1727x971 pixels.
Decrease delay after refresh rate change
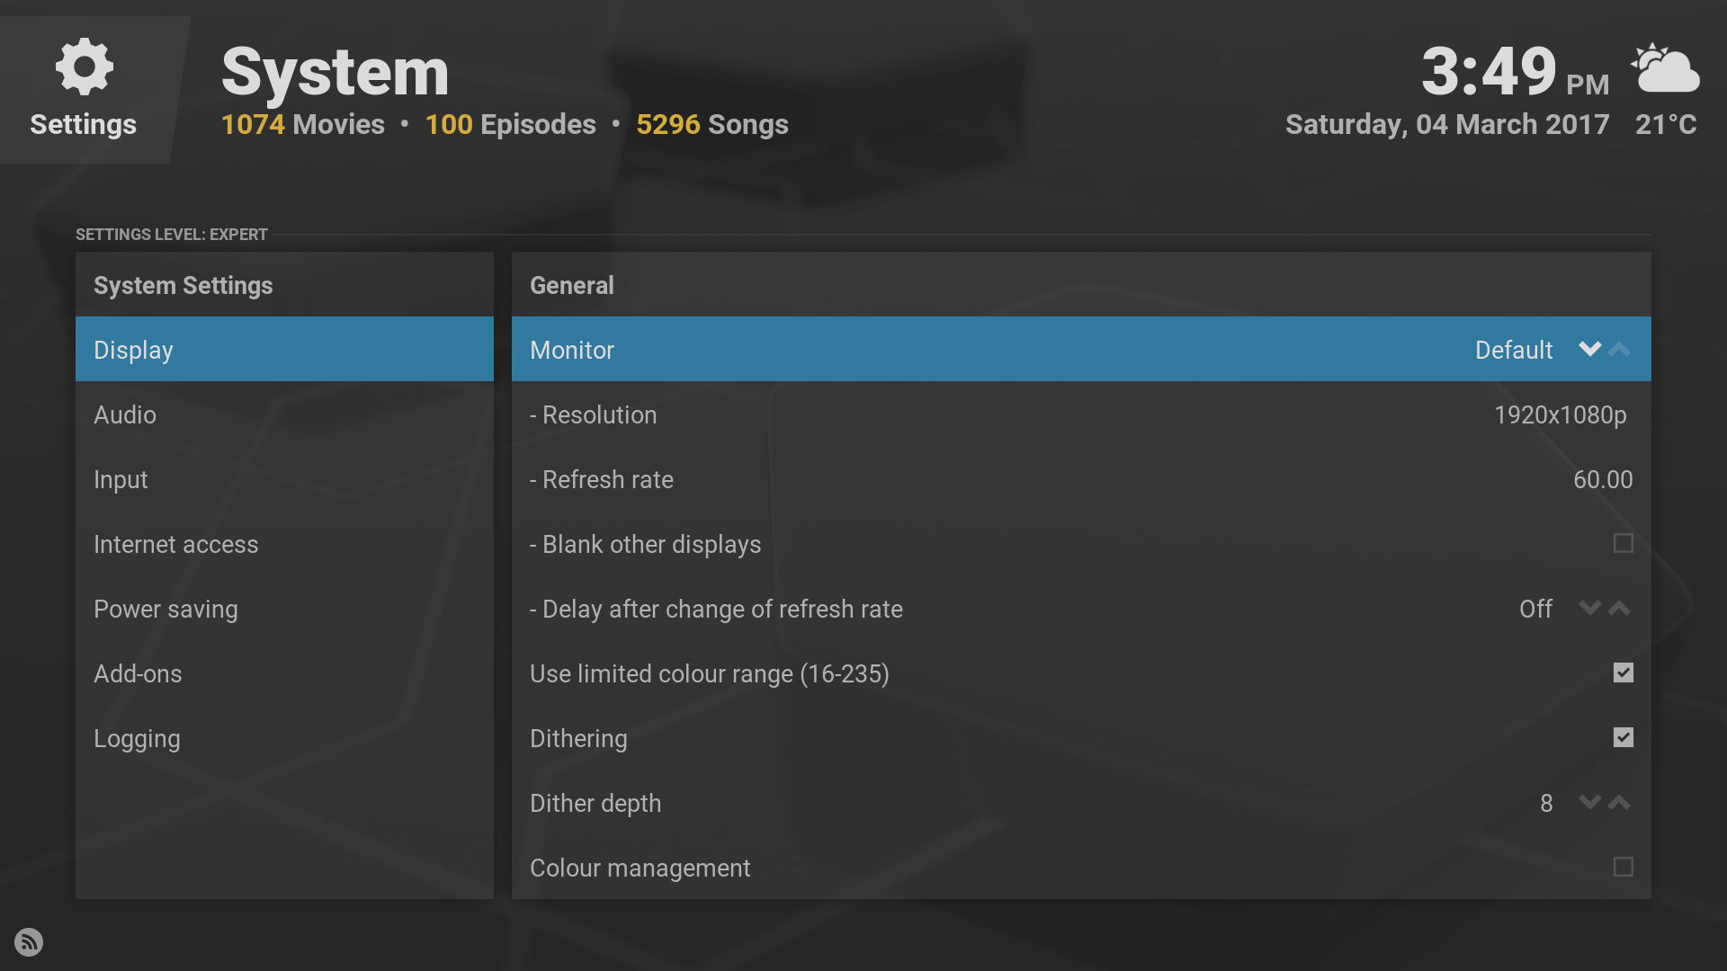pos(1589,609)
